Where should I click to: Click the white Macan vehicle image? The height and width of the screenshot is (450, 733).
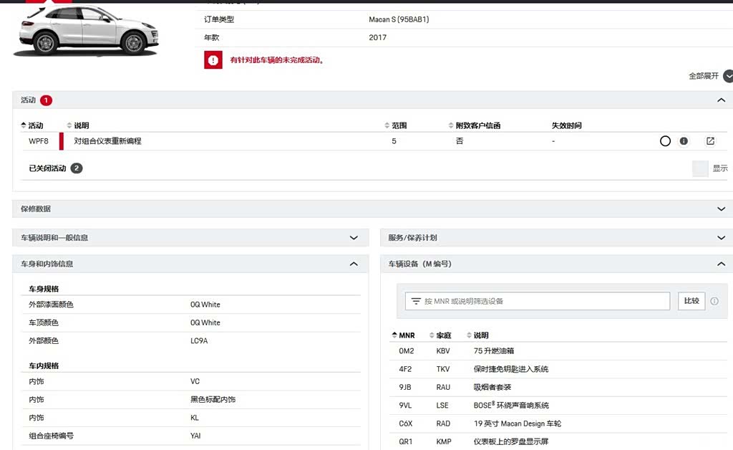87,29
